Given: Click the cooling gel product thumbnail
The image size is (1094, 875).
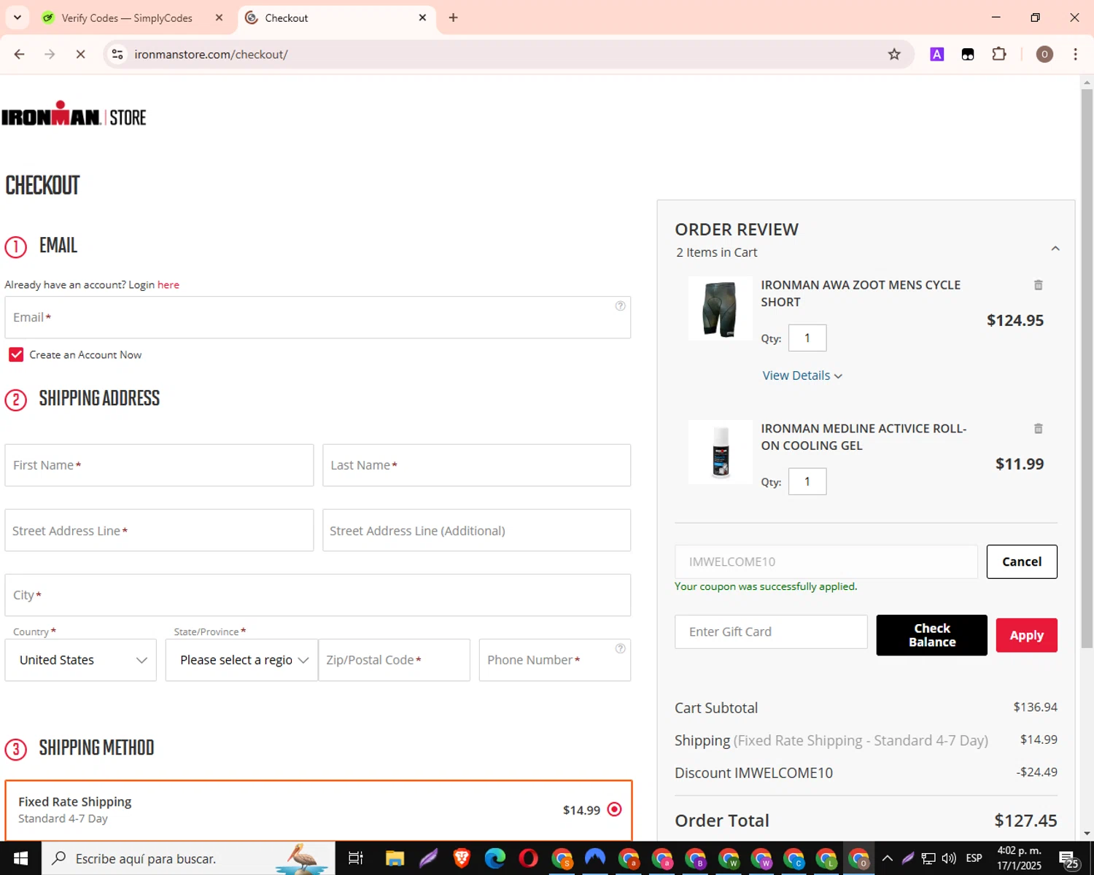Looking at the screenshot, I should (x=721, y=452).
